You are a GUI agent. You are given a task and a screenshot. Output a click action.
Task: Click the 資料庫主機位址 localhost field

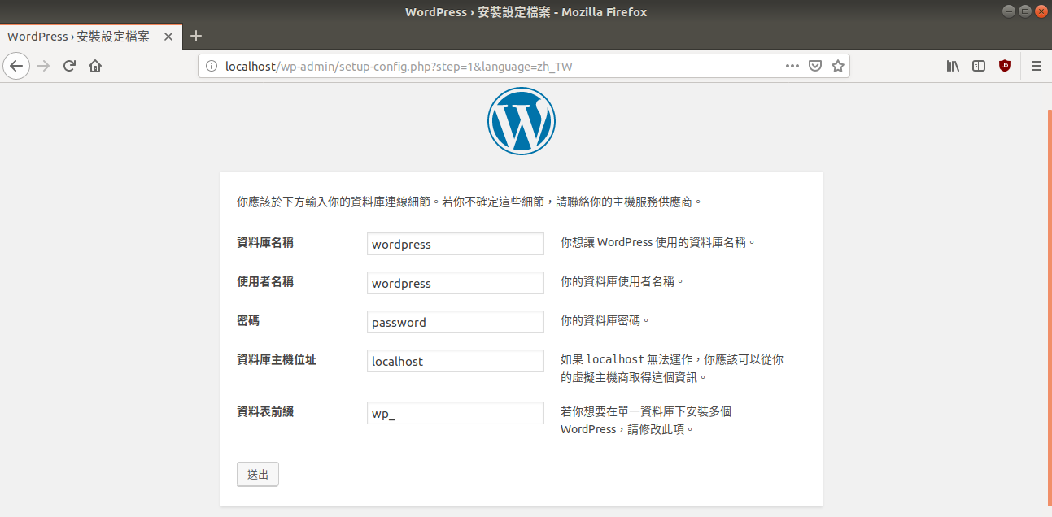pos(456,361)
